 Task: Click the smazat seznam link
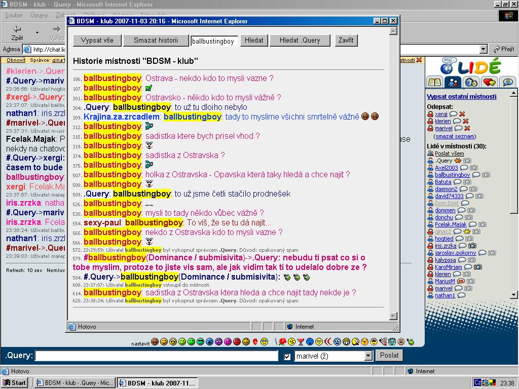pyautogui.click(x=455, y=136)
